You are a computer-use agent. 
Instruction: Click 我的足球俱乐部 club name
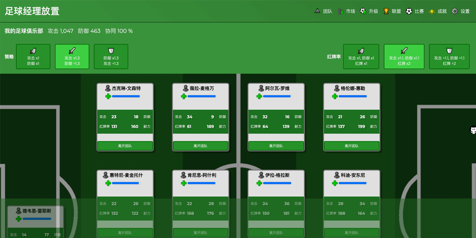[x=24, y=31]
